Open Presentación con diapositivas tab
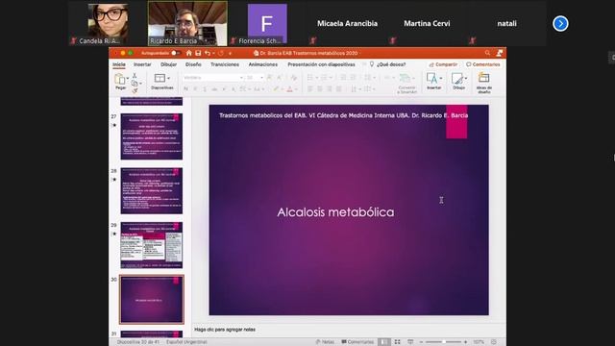Screen dimensions: 615x346 [x=321, y=64]
